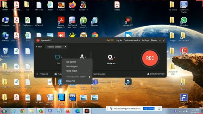Open the Task Scheduler

tap(99, 74)
